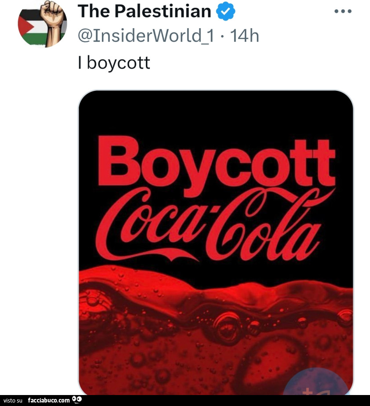
Task: Click the display name The Palestinian
Action: [x=145, y=11]
